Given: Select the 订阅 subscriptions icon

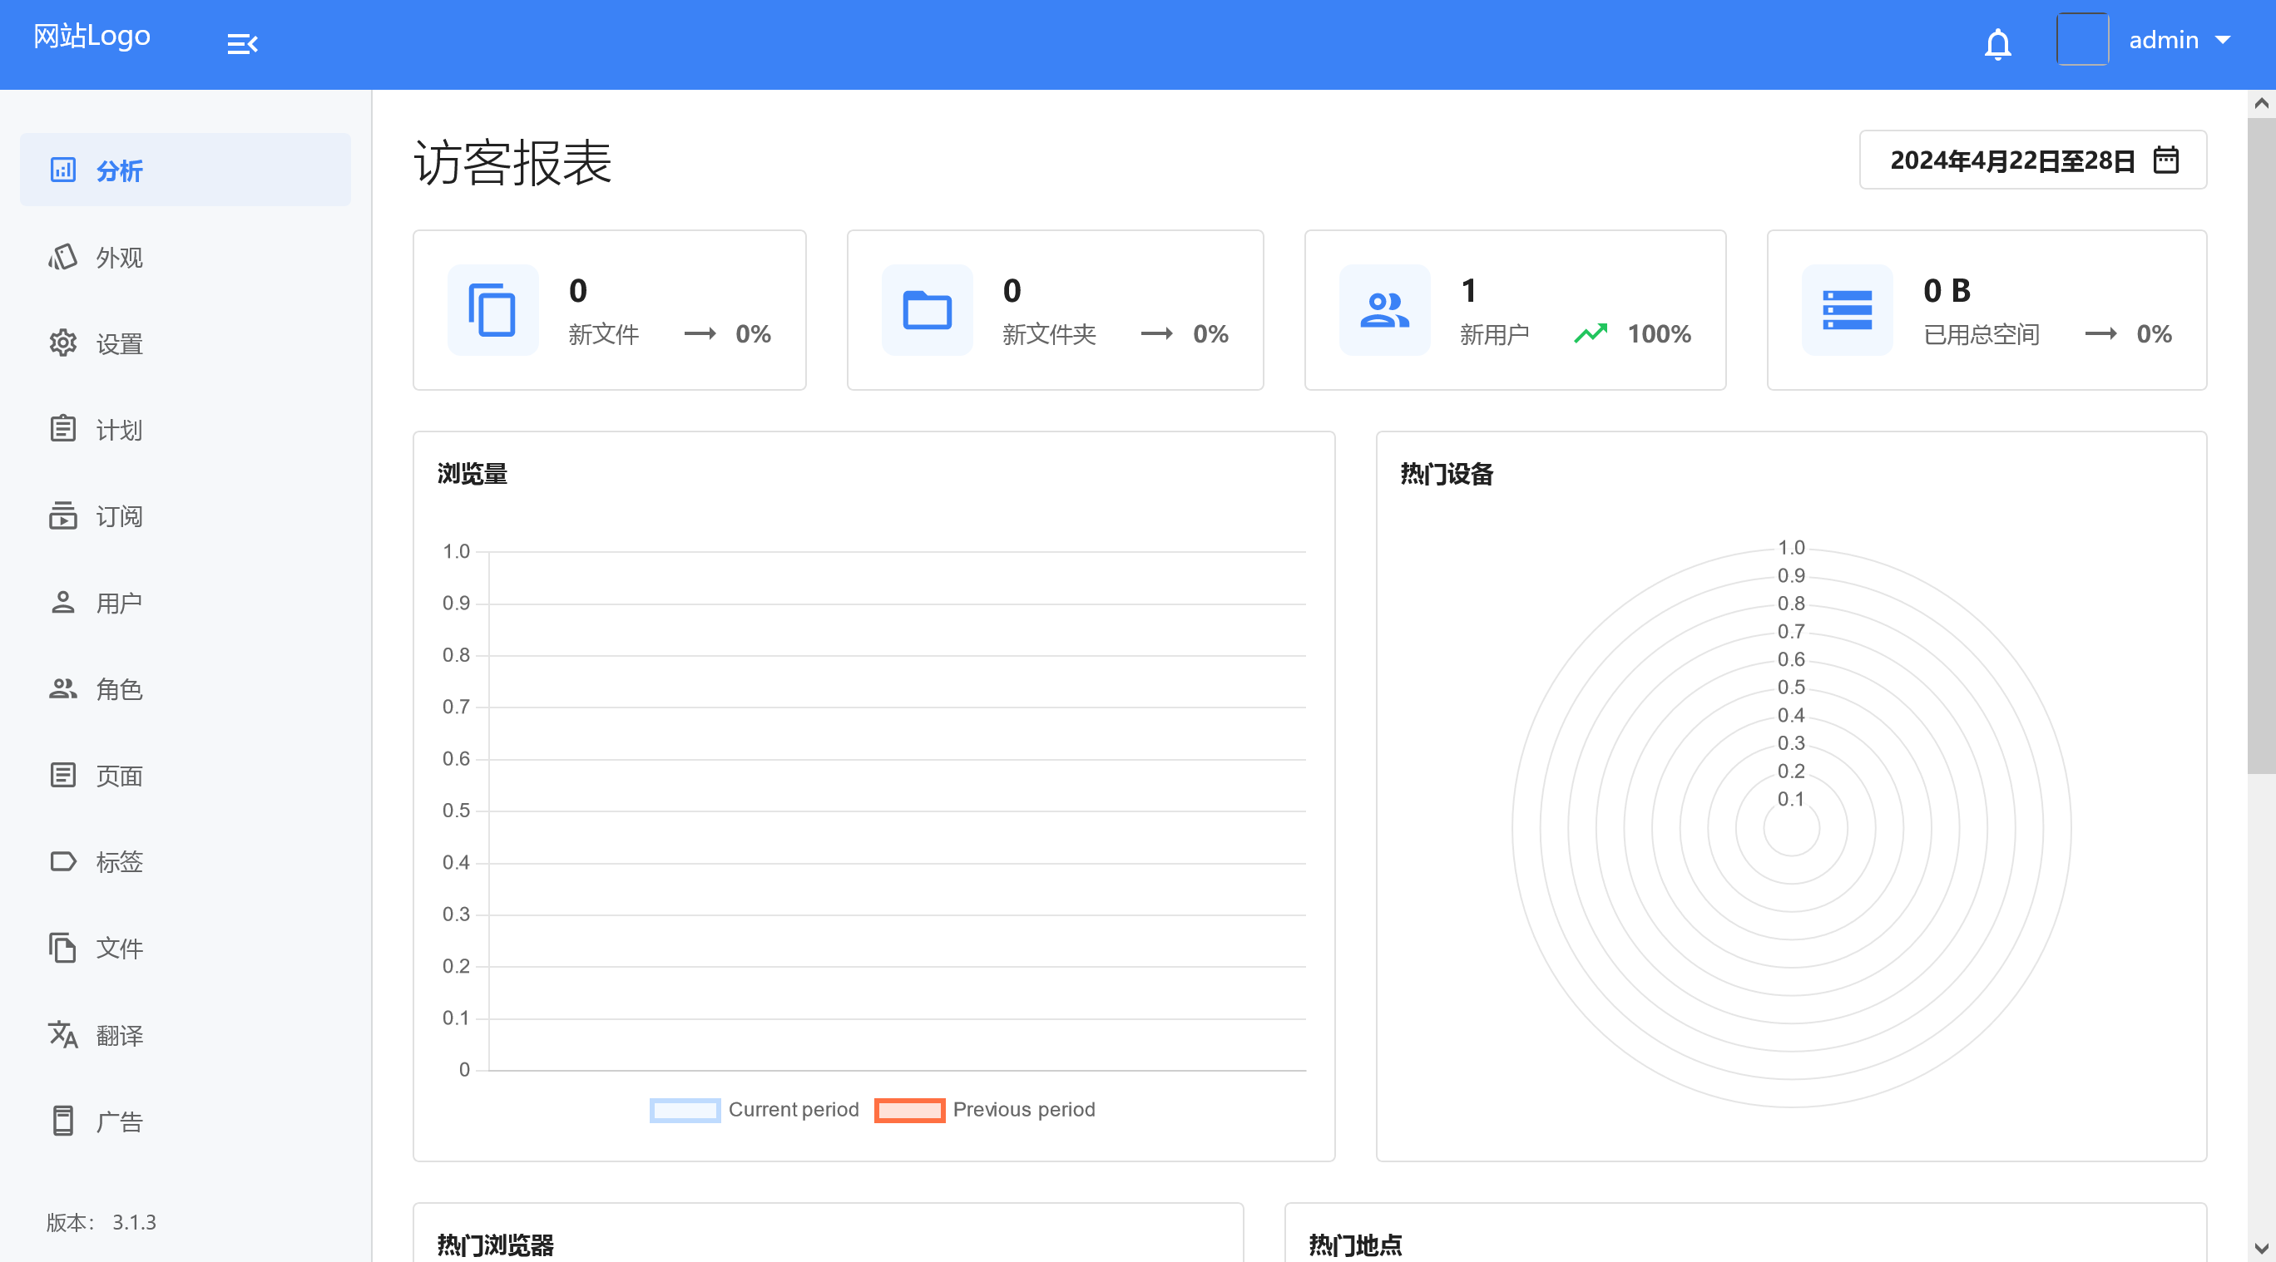Looking at the screenshot, I should coord(62,515).
